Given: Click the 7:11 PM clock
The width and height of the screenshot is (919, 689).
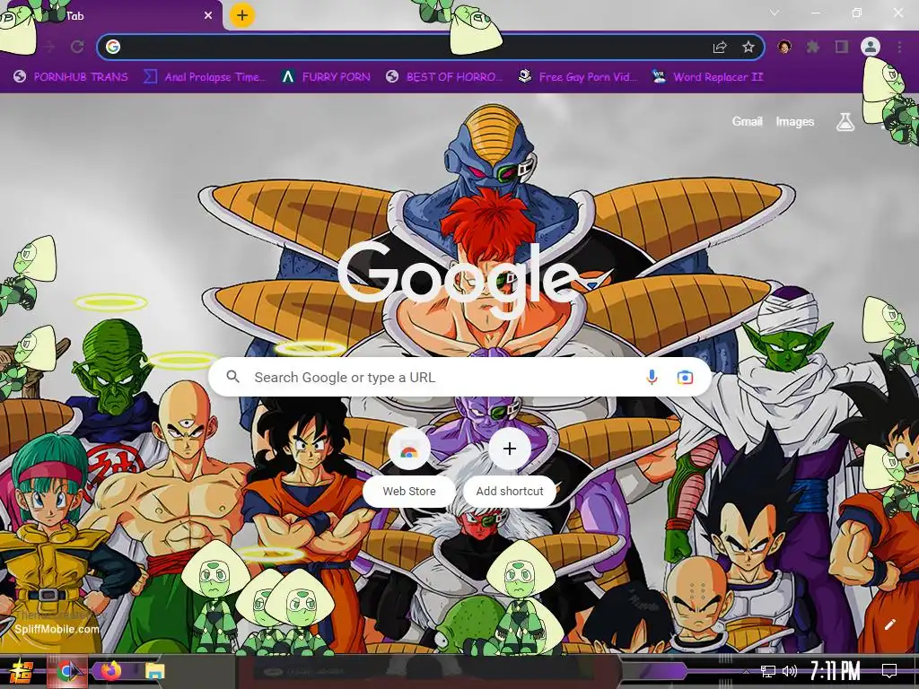Looking at the screenshot, I should pos(835,671).
